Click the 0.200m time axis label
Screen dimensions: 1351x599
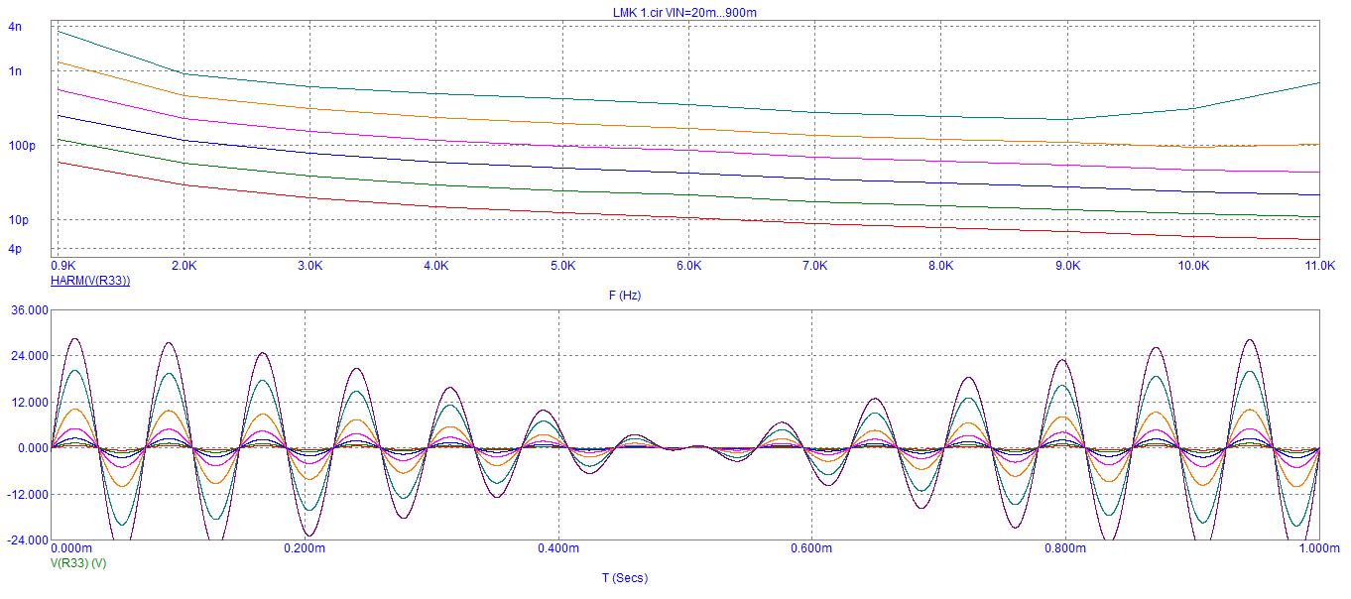(x=305, y=548)
